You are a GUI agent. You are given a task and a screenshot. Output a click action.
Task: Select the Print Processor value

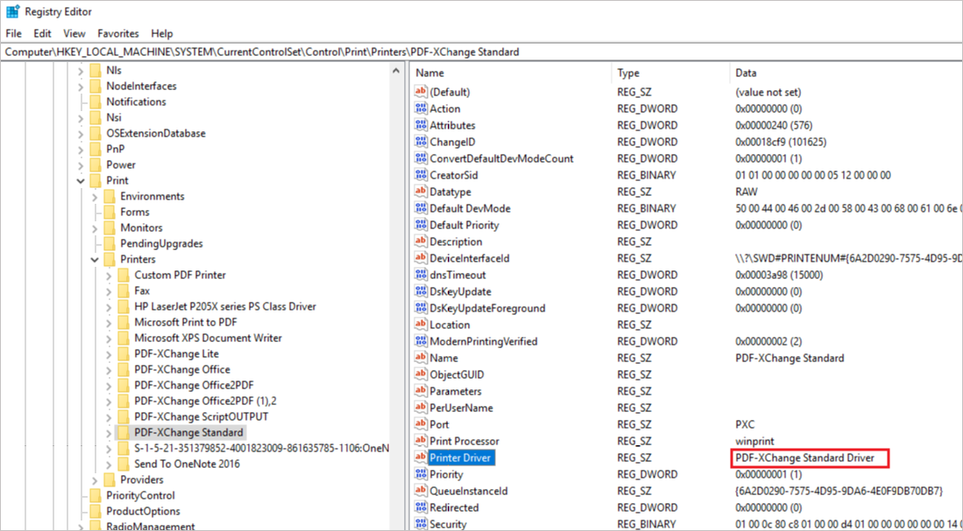(464, 441)
